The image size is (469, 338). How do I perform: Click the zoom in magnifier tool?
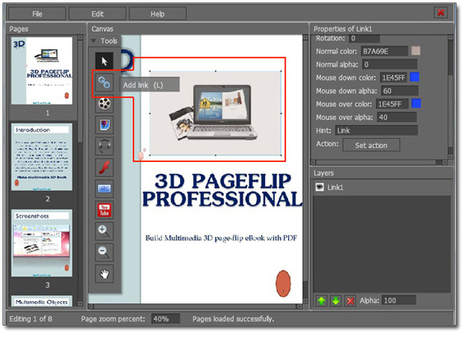[104, 231]
